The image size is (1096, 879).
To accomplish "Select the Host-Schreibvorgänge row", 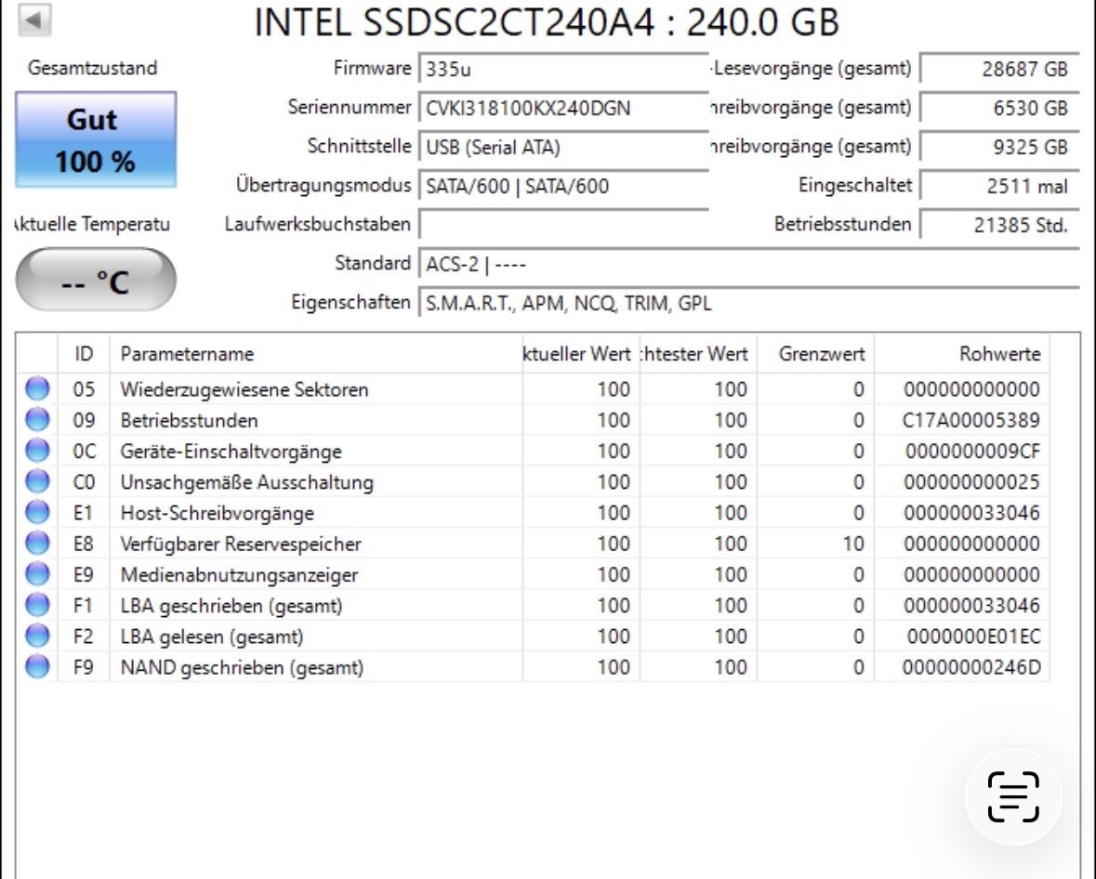I will [533, 512].
